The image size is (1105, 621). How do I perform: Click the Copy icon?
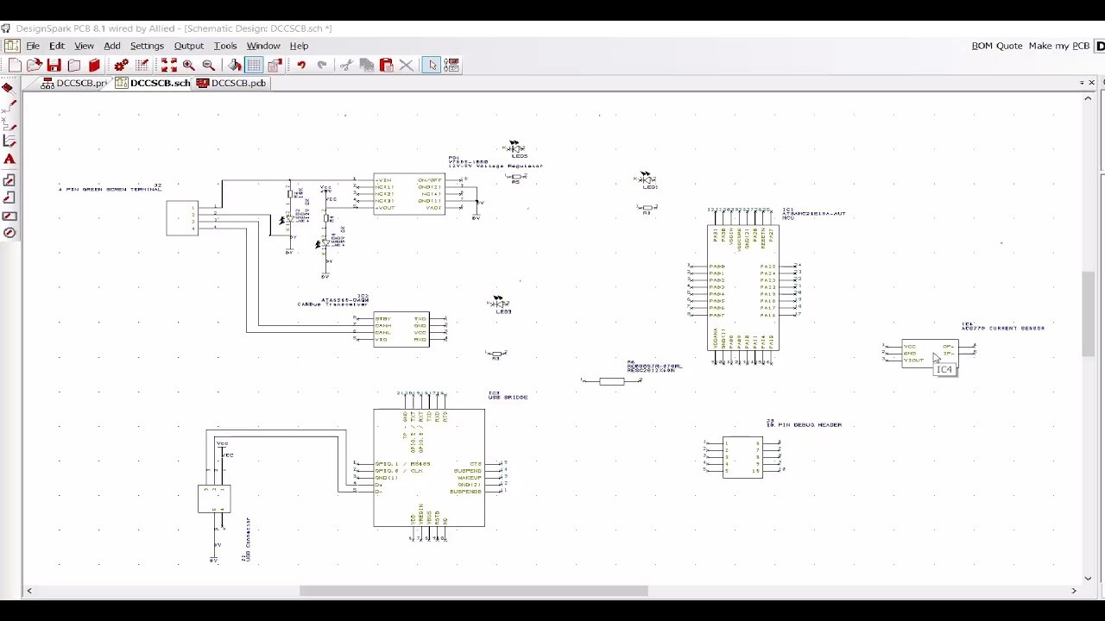[x=366, y=66]
